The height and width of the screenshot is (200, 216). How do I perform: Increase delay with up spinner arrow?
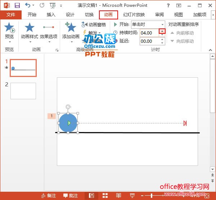tap(162, 40)
